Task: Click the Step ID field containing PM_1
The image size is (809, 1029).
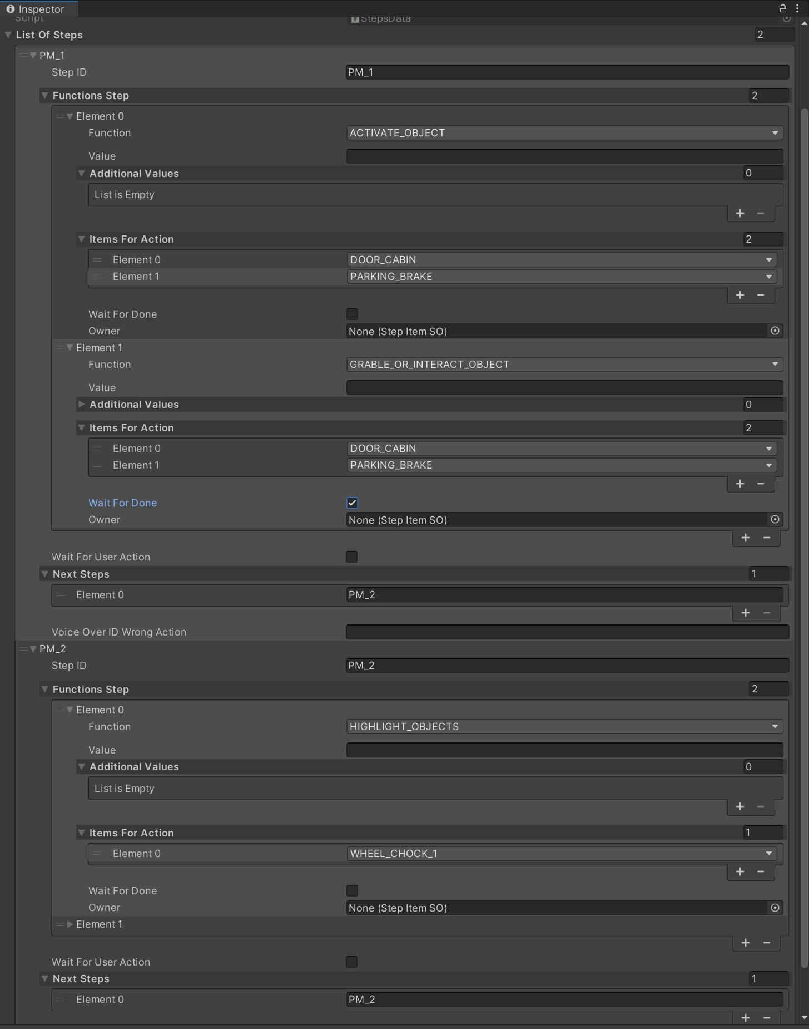Action: [567, 72]
